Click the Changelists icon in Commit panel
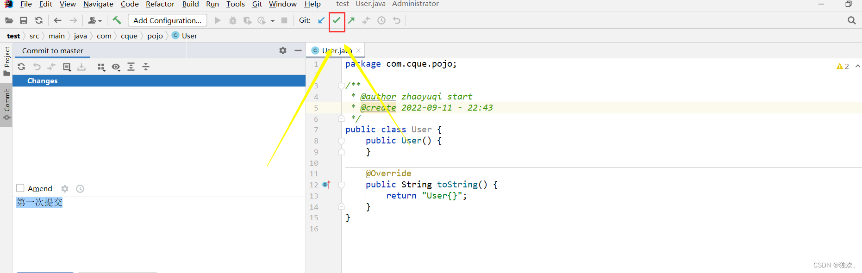 [x=67, y=67]
